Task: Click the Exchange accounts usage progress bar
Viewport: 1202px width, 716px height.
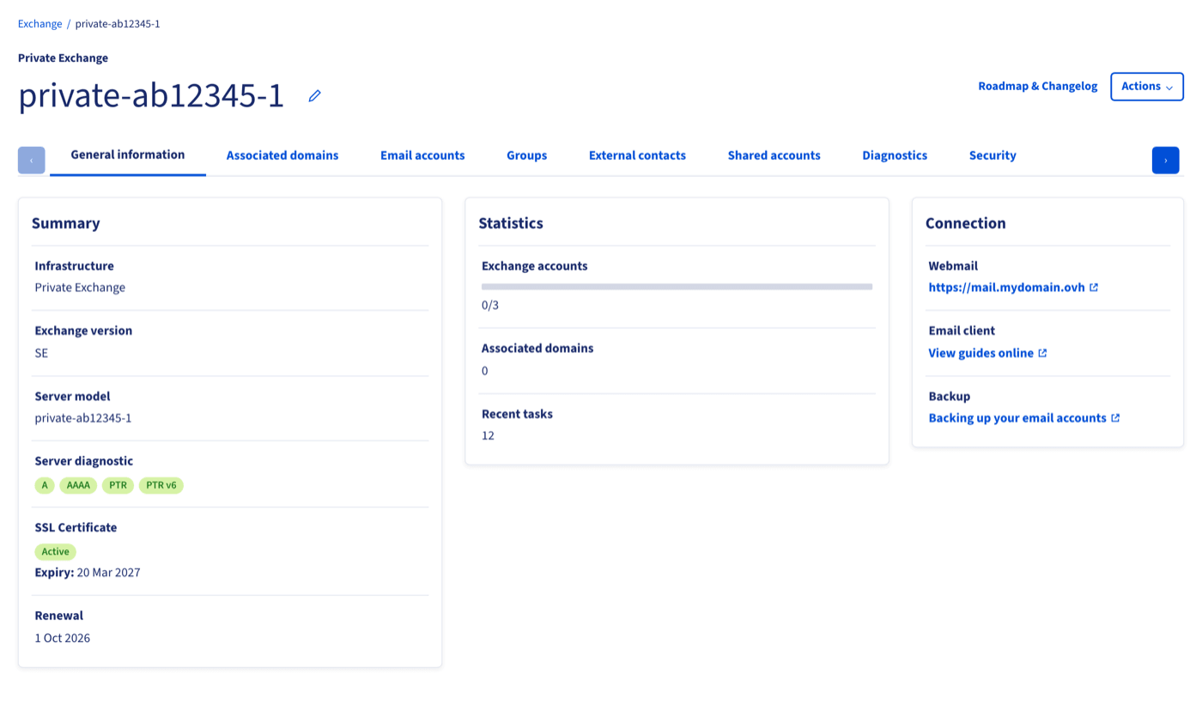Action: 677,287
